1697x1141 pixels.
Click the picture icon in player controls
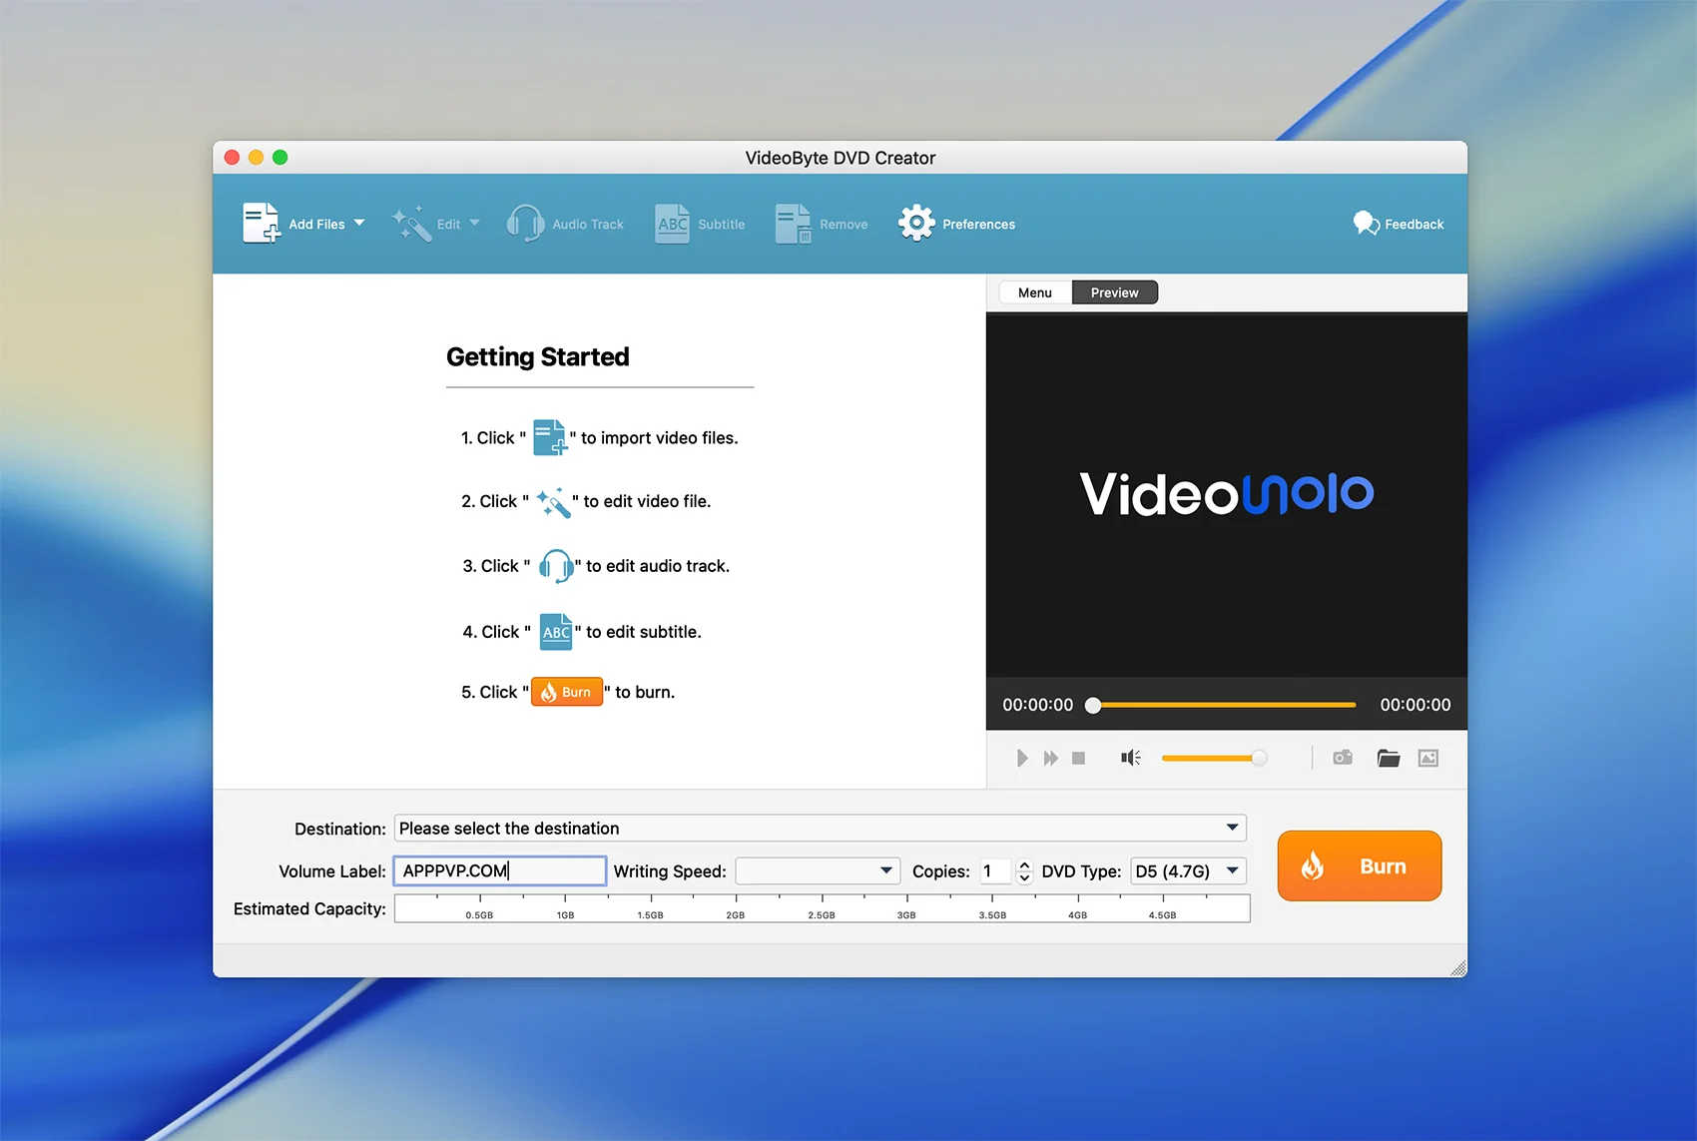click(x=1428, y=758)
